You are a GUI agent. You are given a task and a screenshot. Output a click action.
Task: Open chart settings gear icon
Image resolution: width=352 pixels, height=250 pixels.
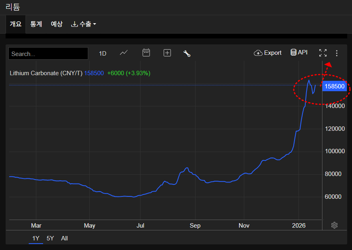tap(334, 225)
